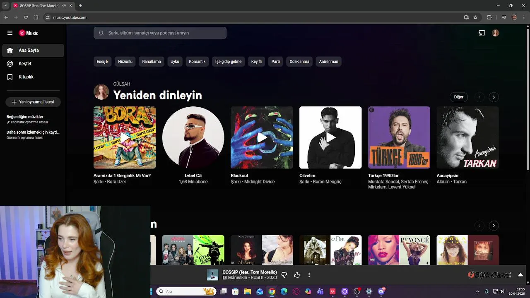This screenshot has width=530, height=298.
Task: Create a Yeni oynatma listesi
Action: point(33,102)
